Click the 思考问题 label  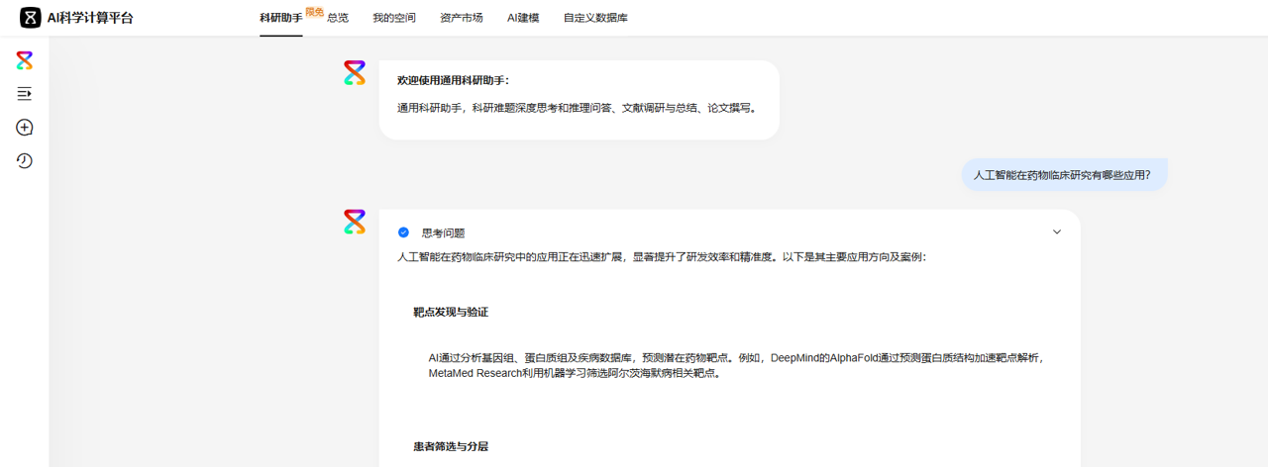point(443,233)
